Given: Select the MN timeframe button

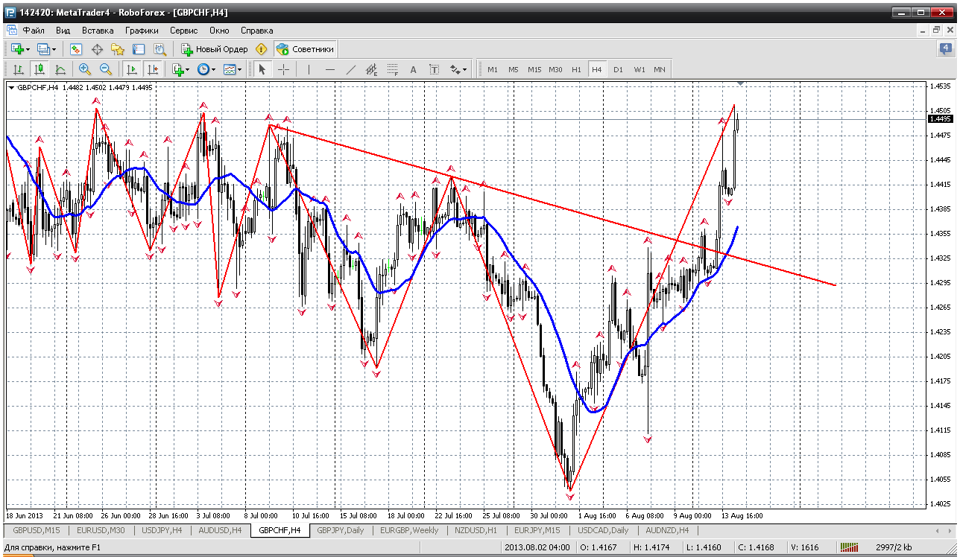Looking at the screenshot, I should coord(660,69).
